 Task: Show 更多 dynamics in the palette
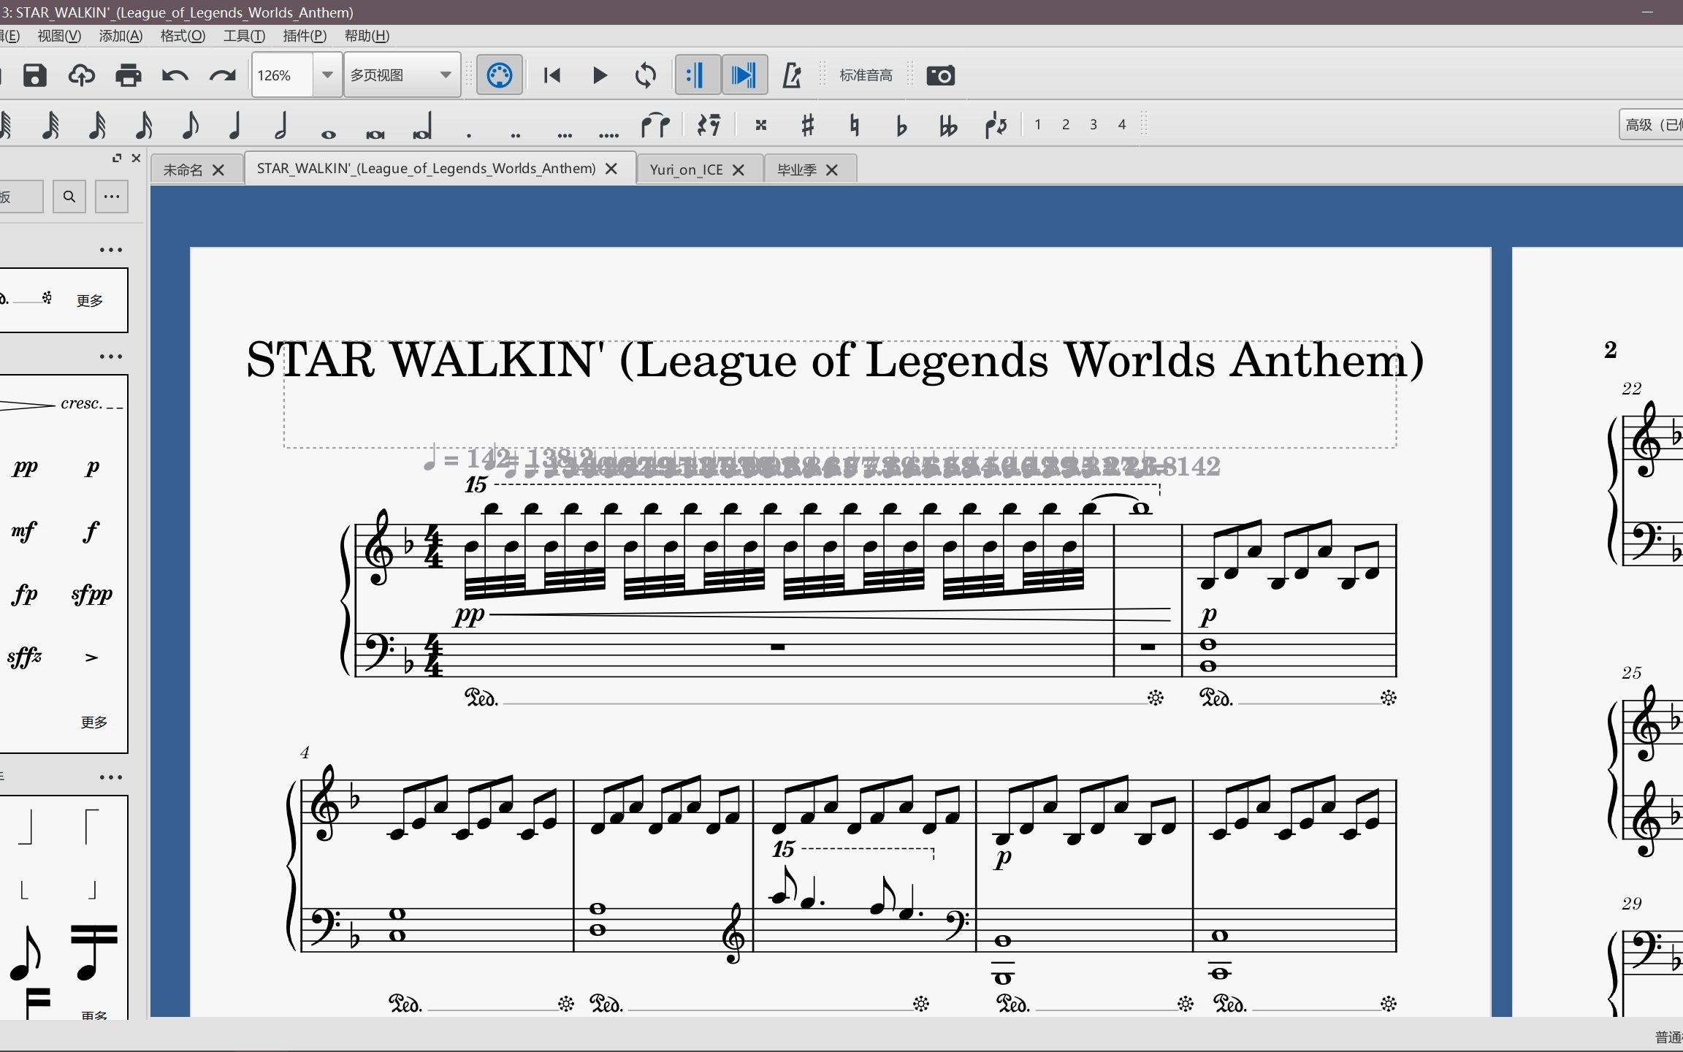[x=93, y=722]
